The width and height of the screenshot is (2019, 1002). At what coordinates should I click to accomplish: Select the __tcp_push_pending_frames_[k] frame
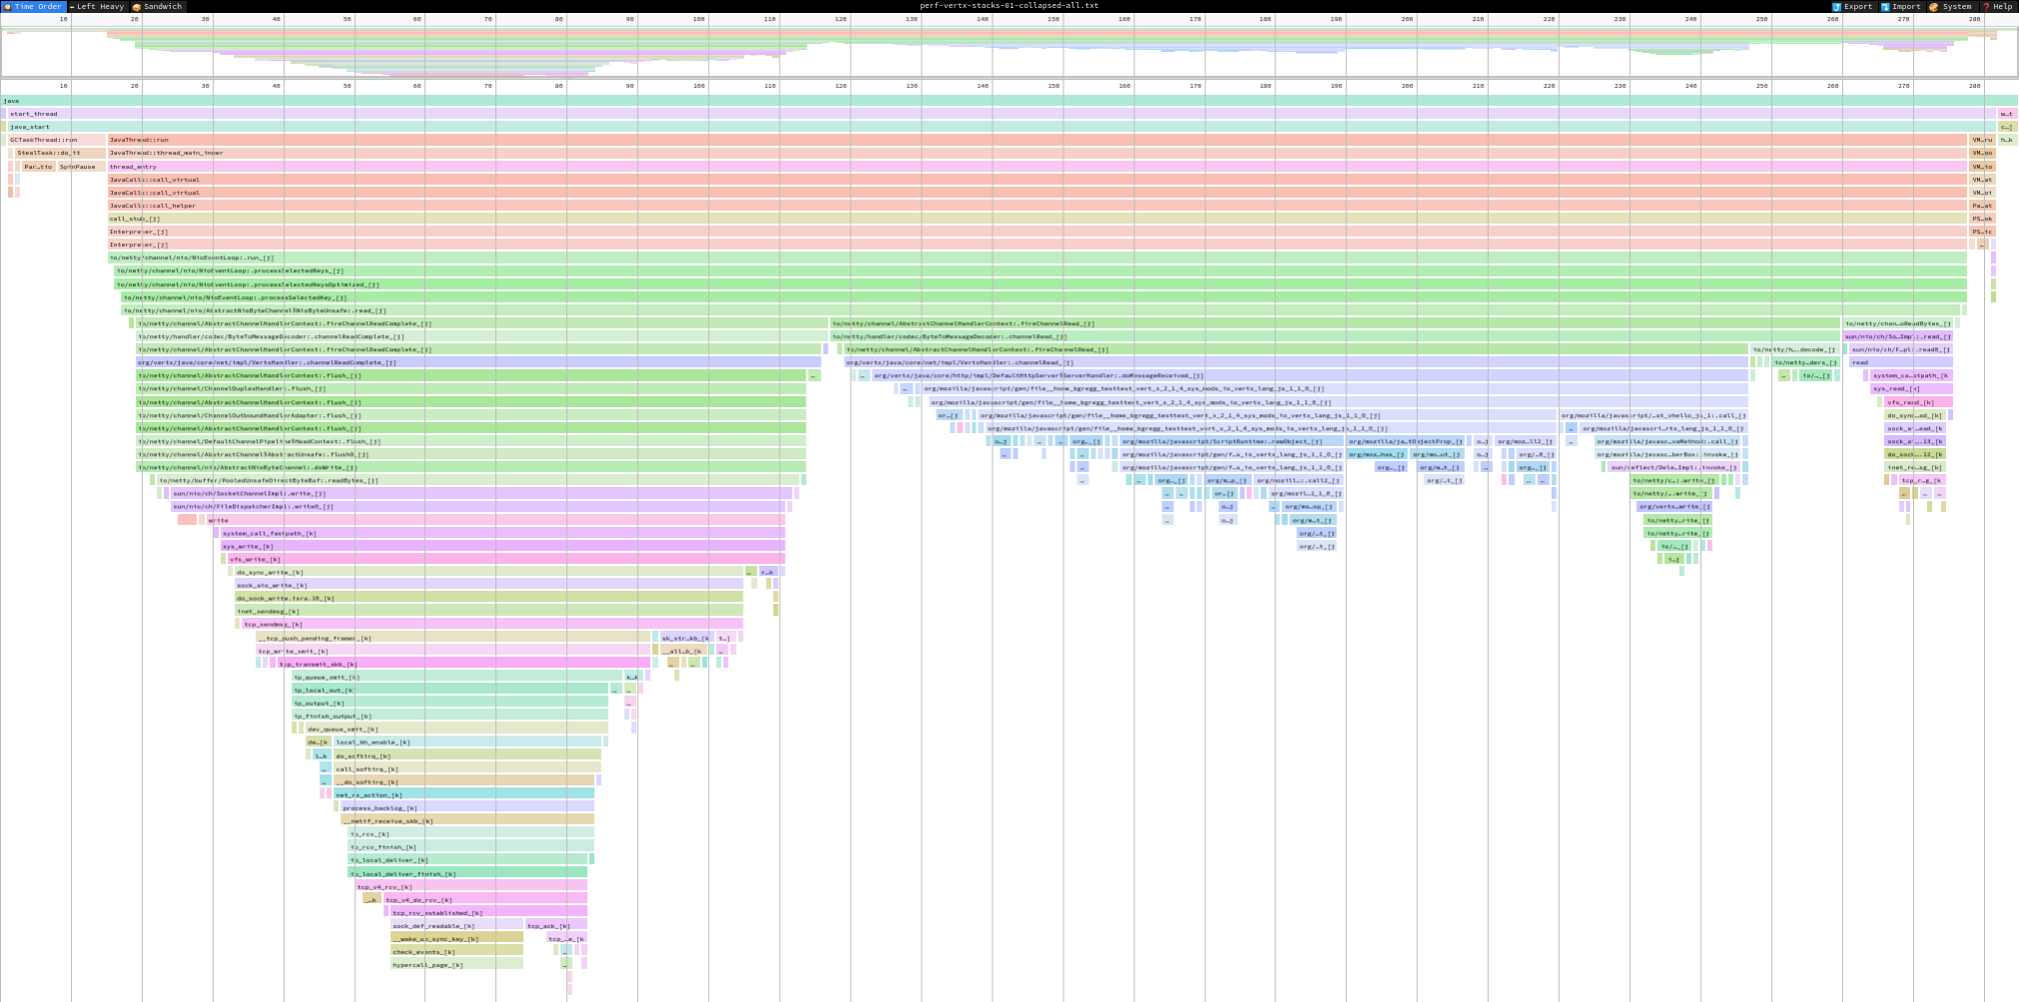click(x=453, y=638)
